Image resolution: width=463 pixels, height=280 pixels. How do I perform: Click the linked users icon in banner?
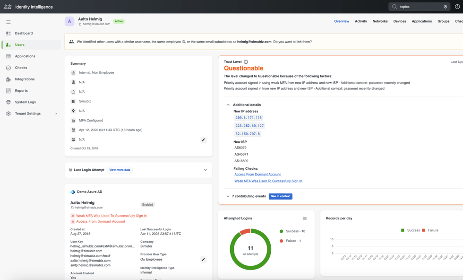coord(71,42)
